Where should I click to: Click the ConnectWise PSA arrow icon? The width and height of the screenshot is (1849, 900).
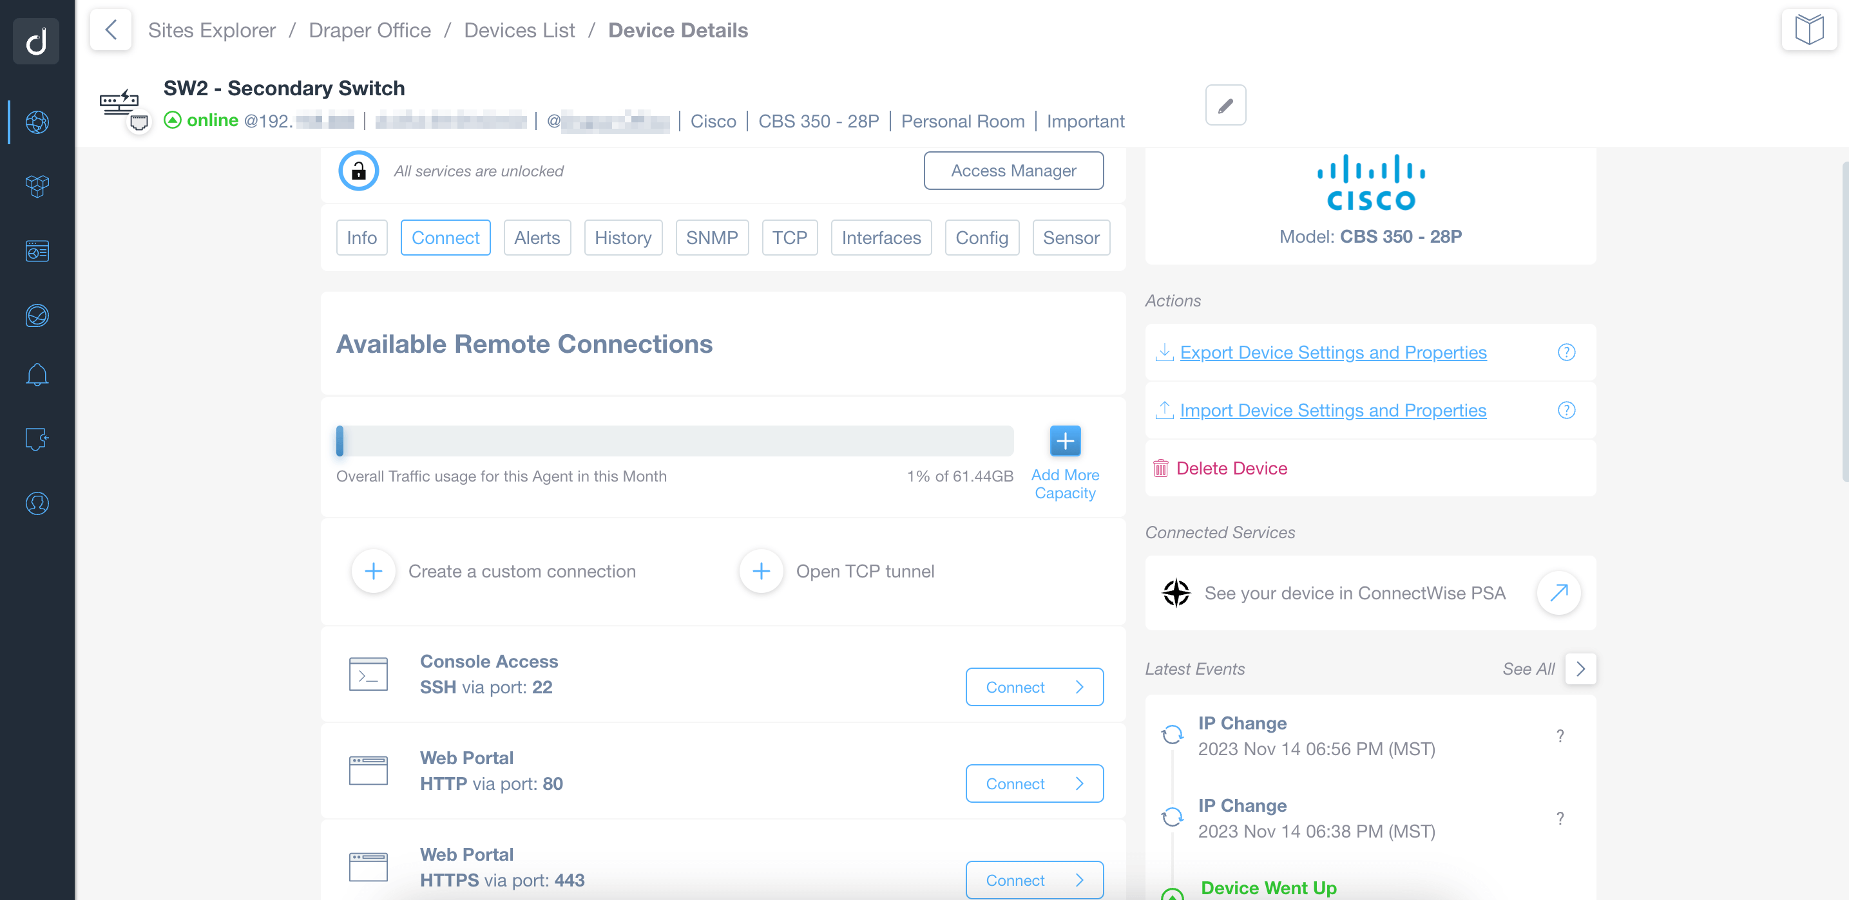(x=1558, y=593)
